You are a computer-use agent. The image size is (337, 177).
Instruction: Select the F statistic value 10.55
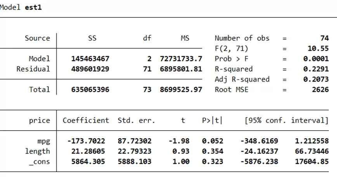(318, 49)
